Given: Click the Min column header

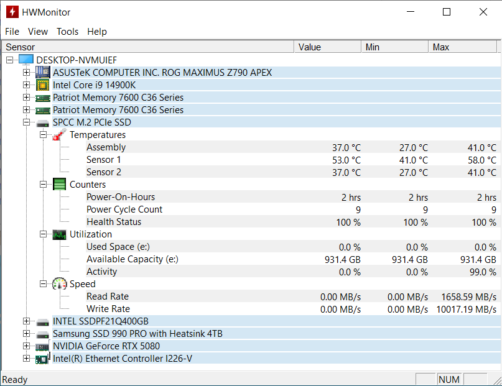Looking at the screenshot, I should pos(395,47).
